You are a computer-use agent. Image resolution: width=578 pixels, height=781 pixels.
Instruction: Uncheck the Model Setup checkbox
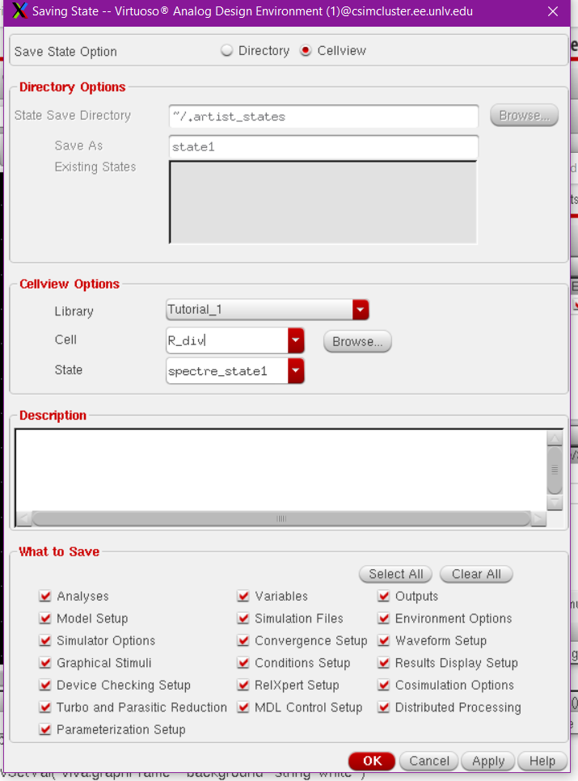tap(45, 618)
